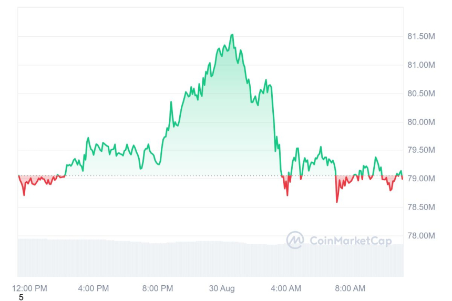Click the 4:00 PM time label
The height and width of the screenshot is (301, 452).
(x=94, y=288)
